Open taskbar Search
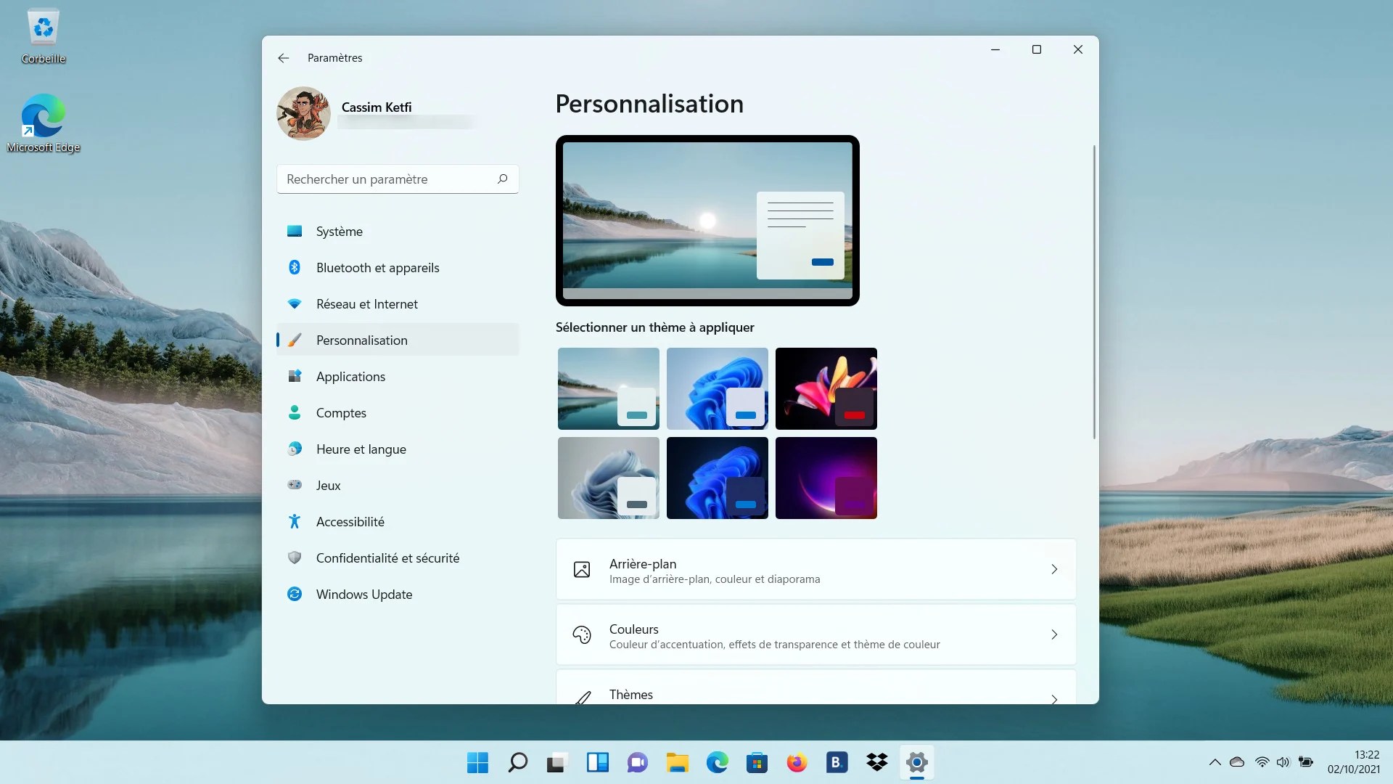Image resolution: width=1393 pixels, height=784 pixels. click(x=518, y=763)
